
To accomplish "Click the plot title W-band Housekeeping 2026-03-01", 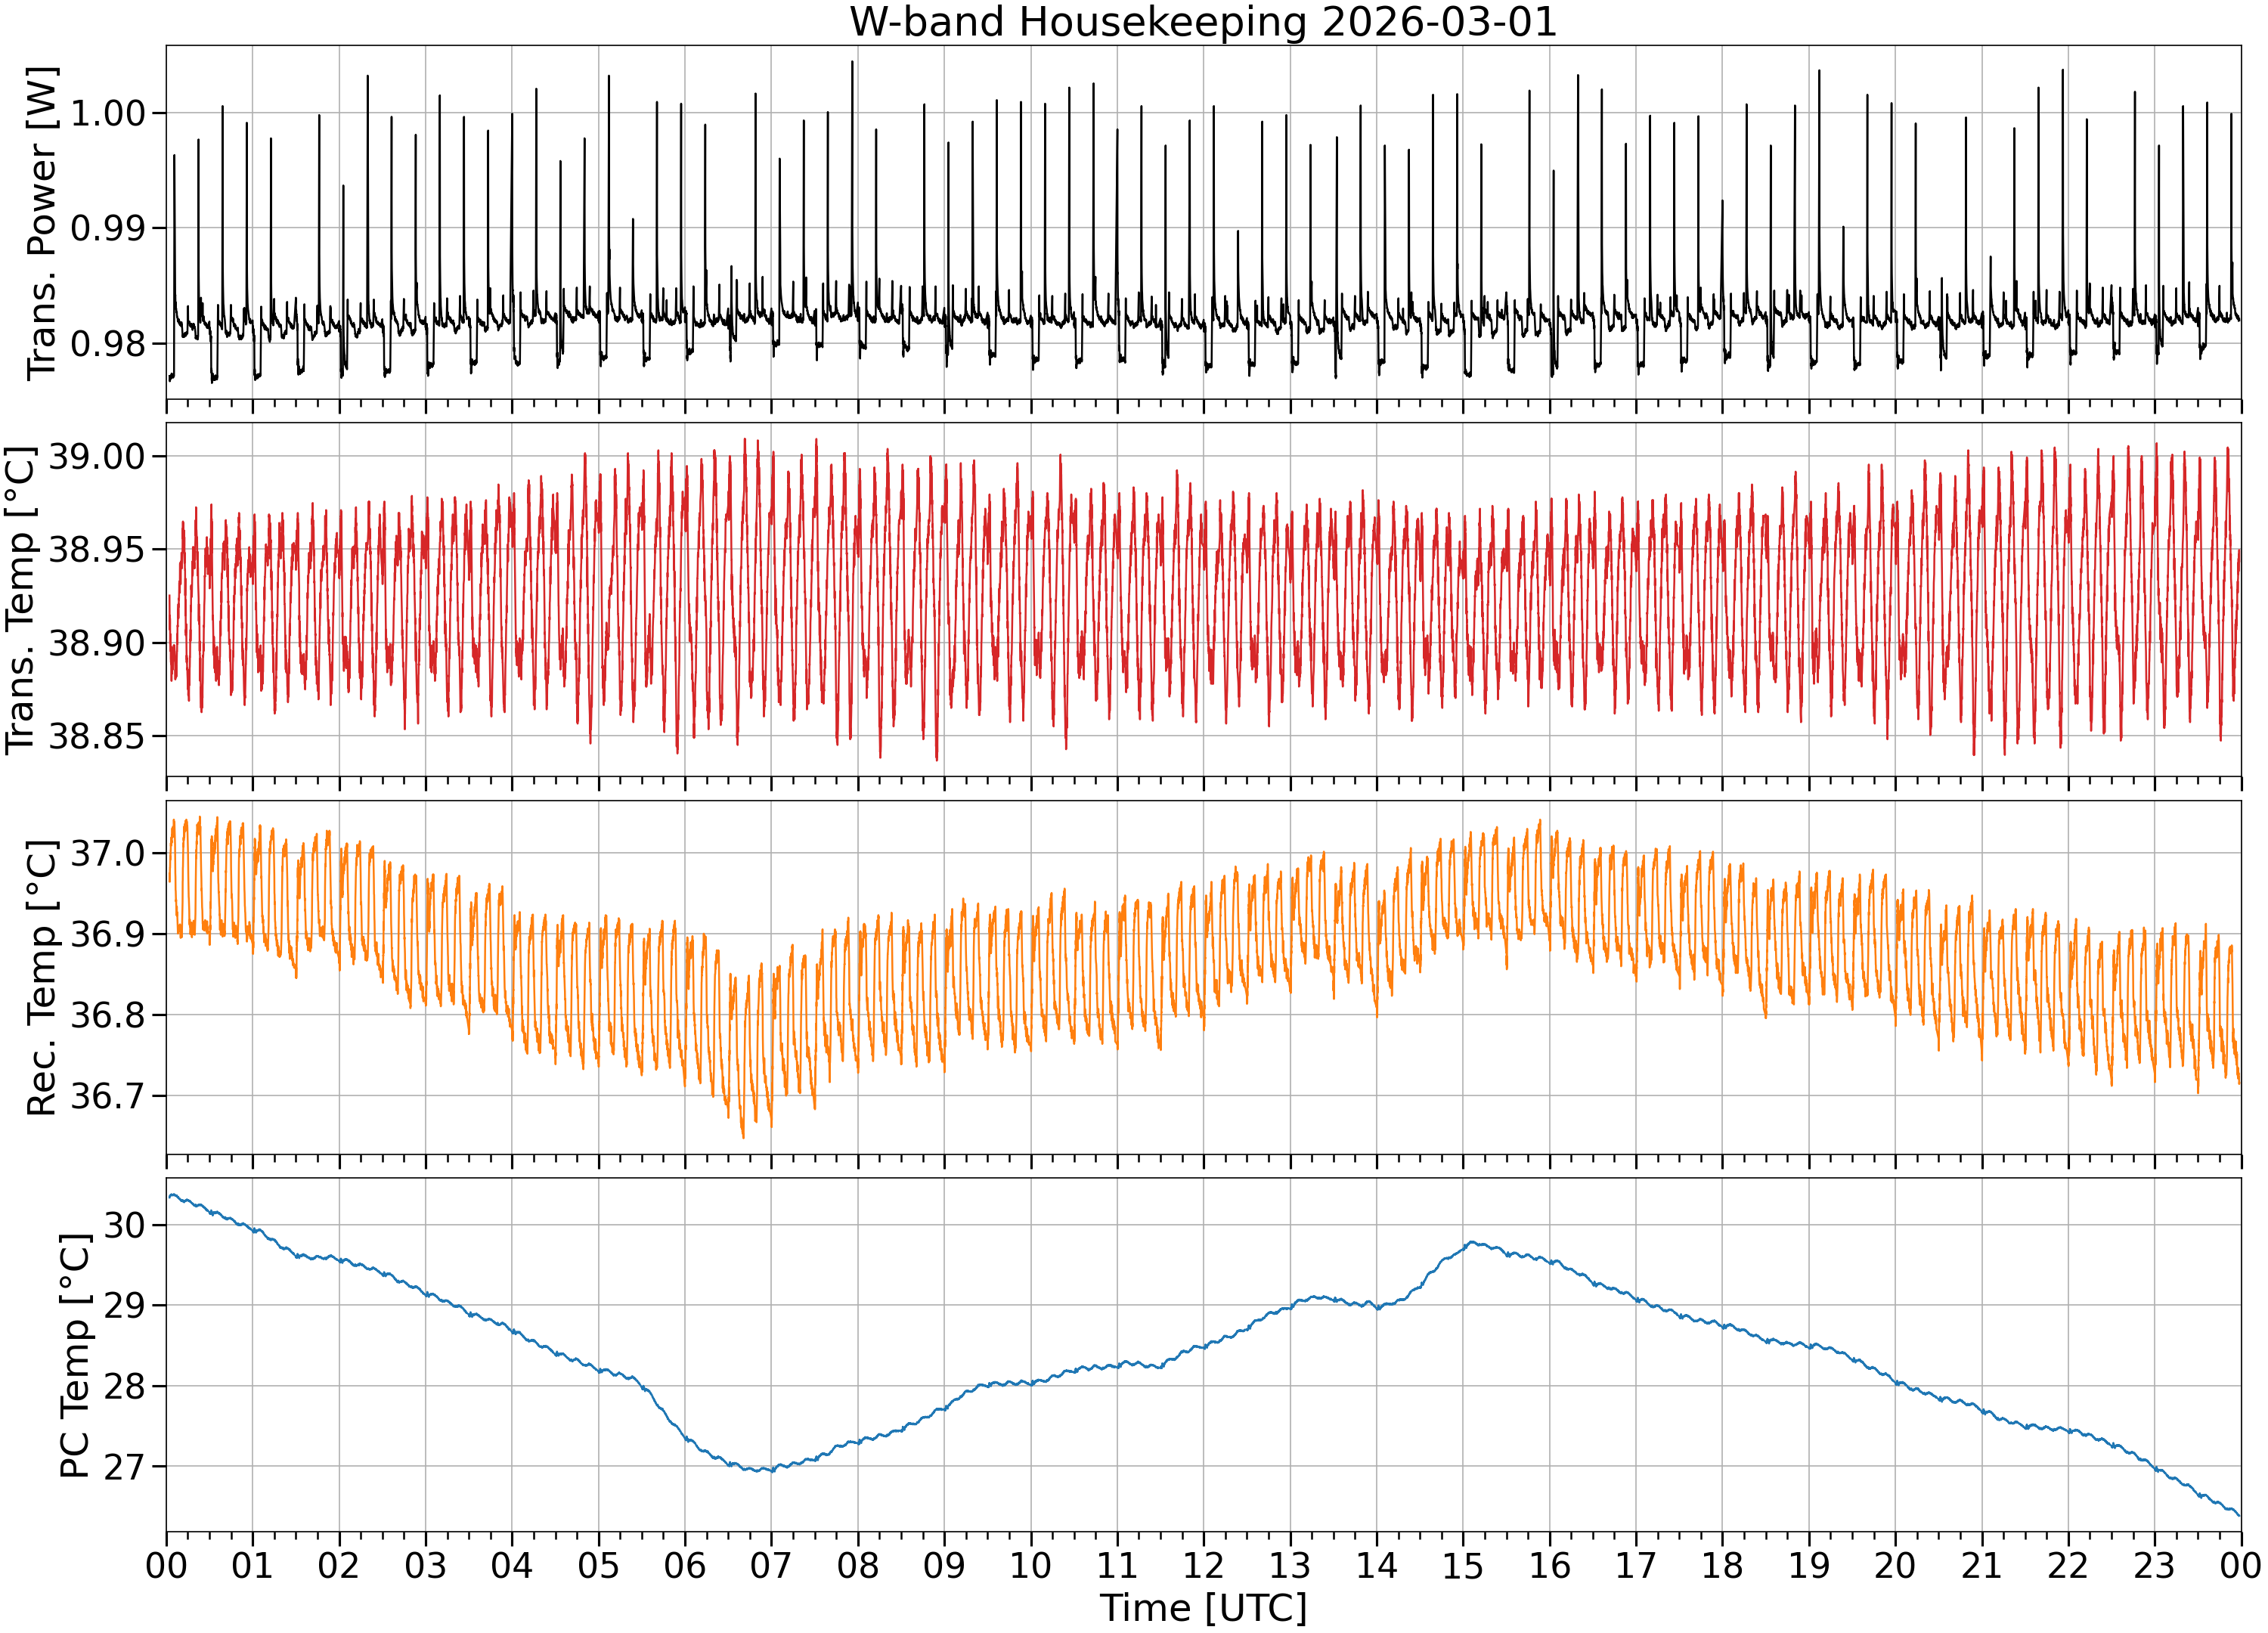I will [1203, 22].
